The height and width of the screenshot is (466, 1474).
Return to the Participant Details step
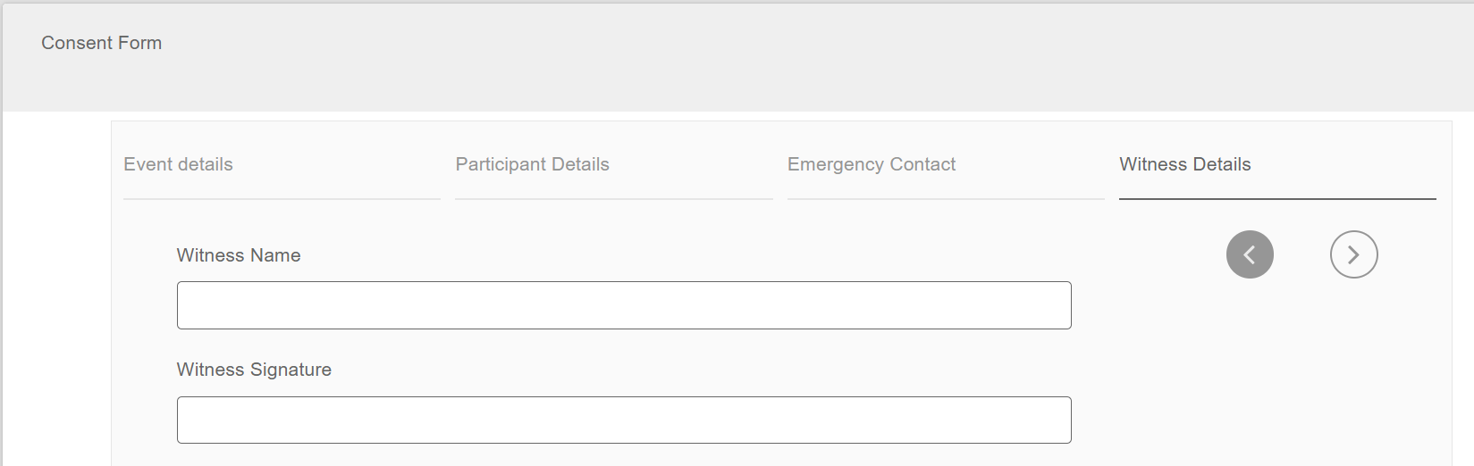[532, 164]
